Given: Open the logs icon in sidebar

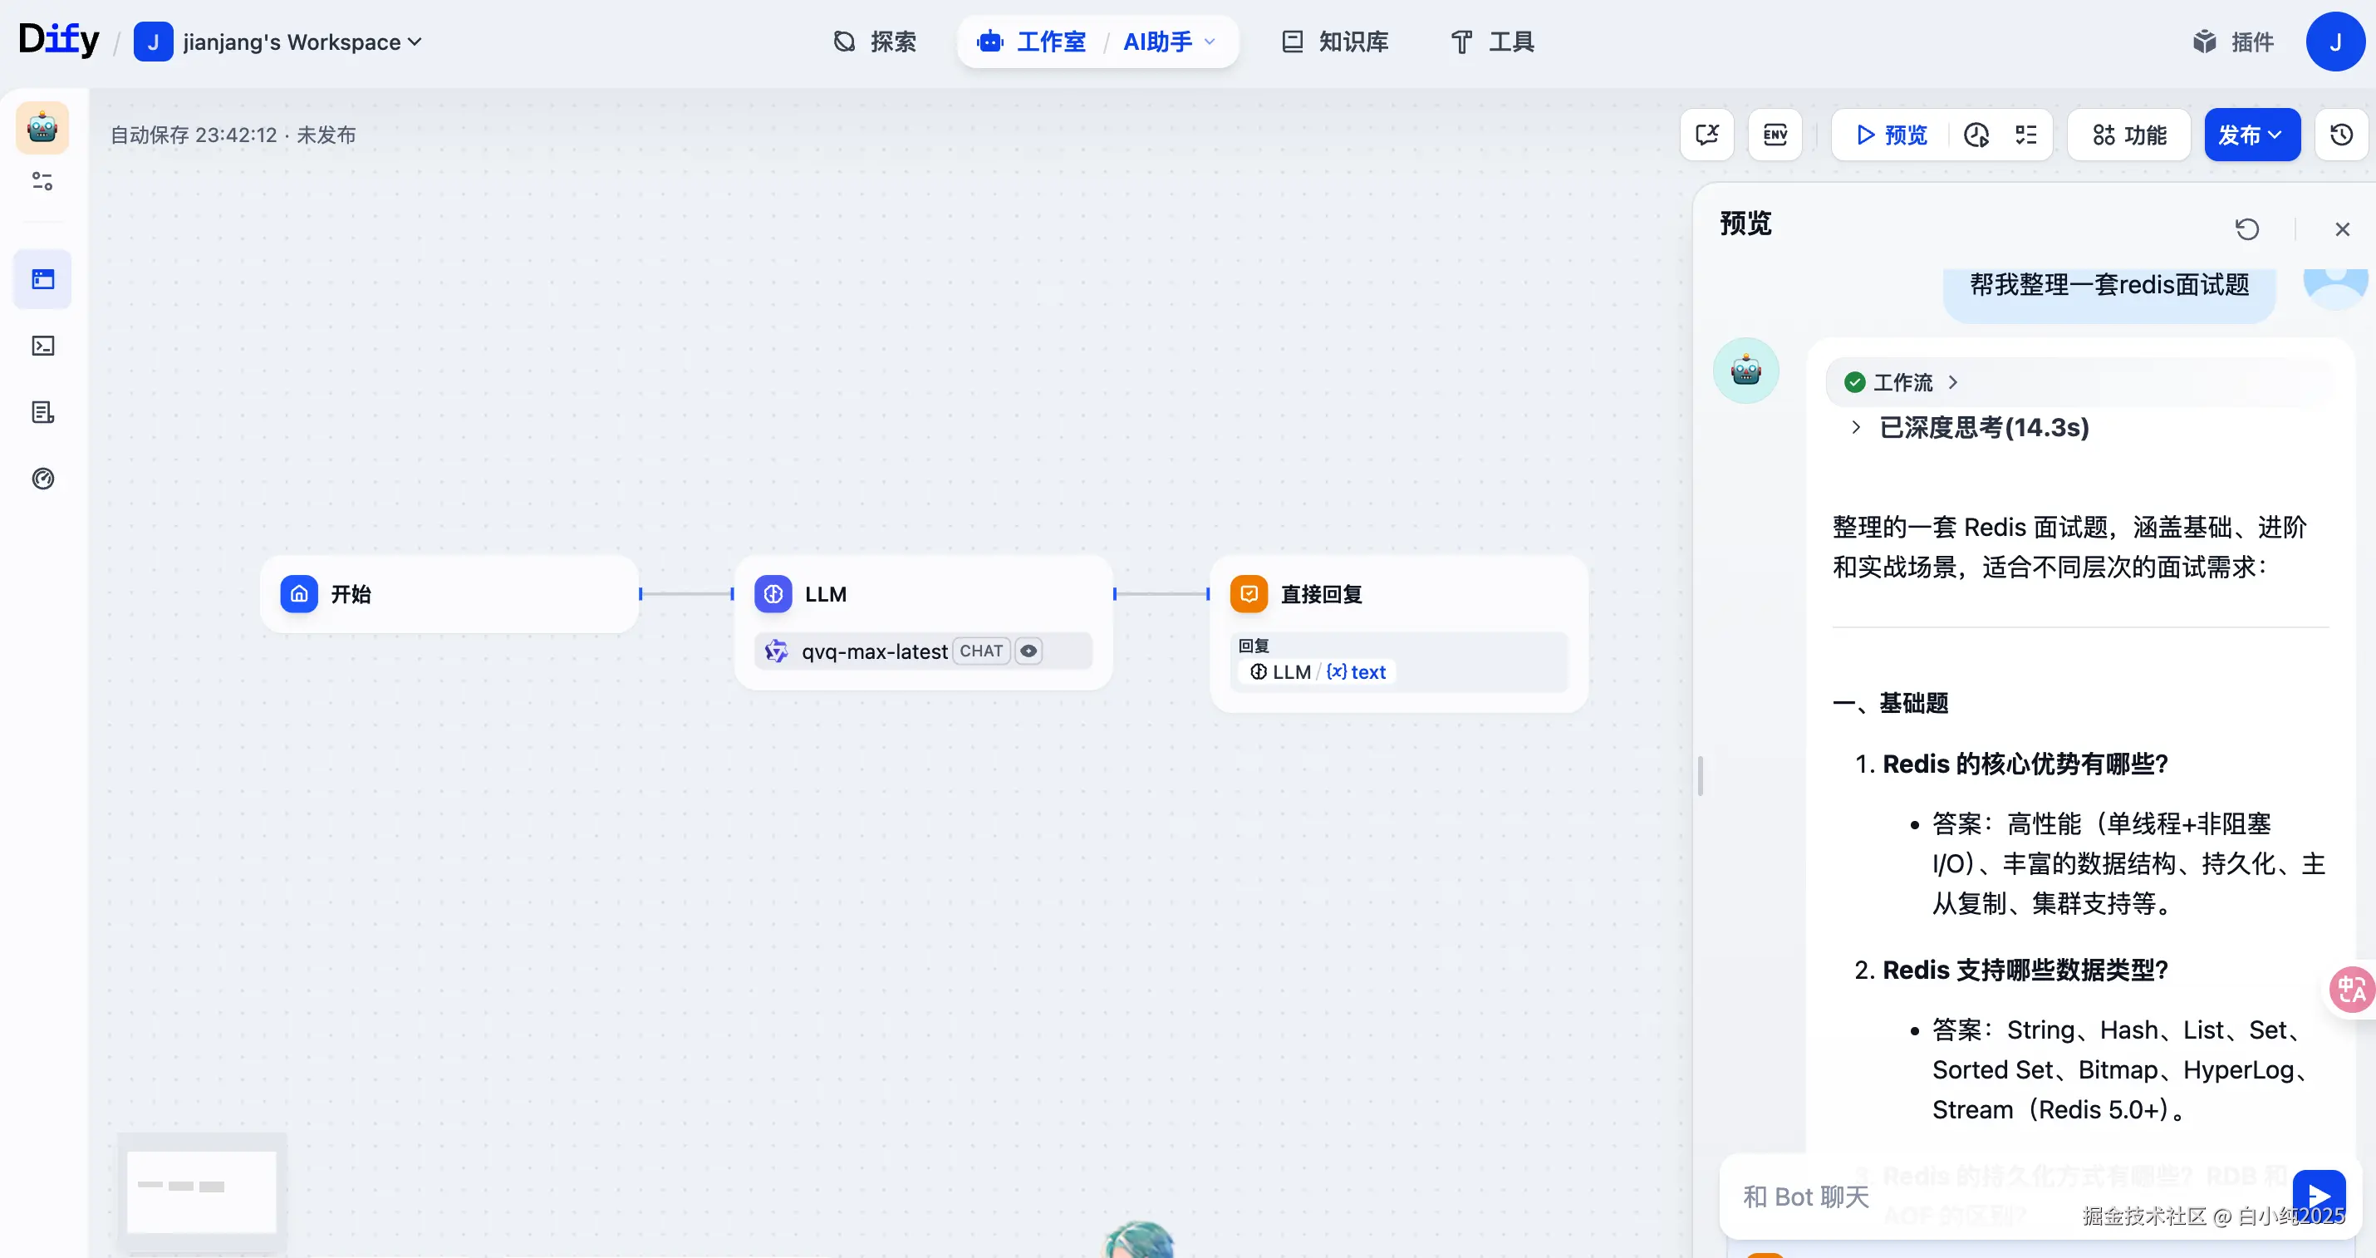Looking at the screenshot, I should click(42, 412).
